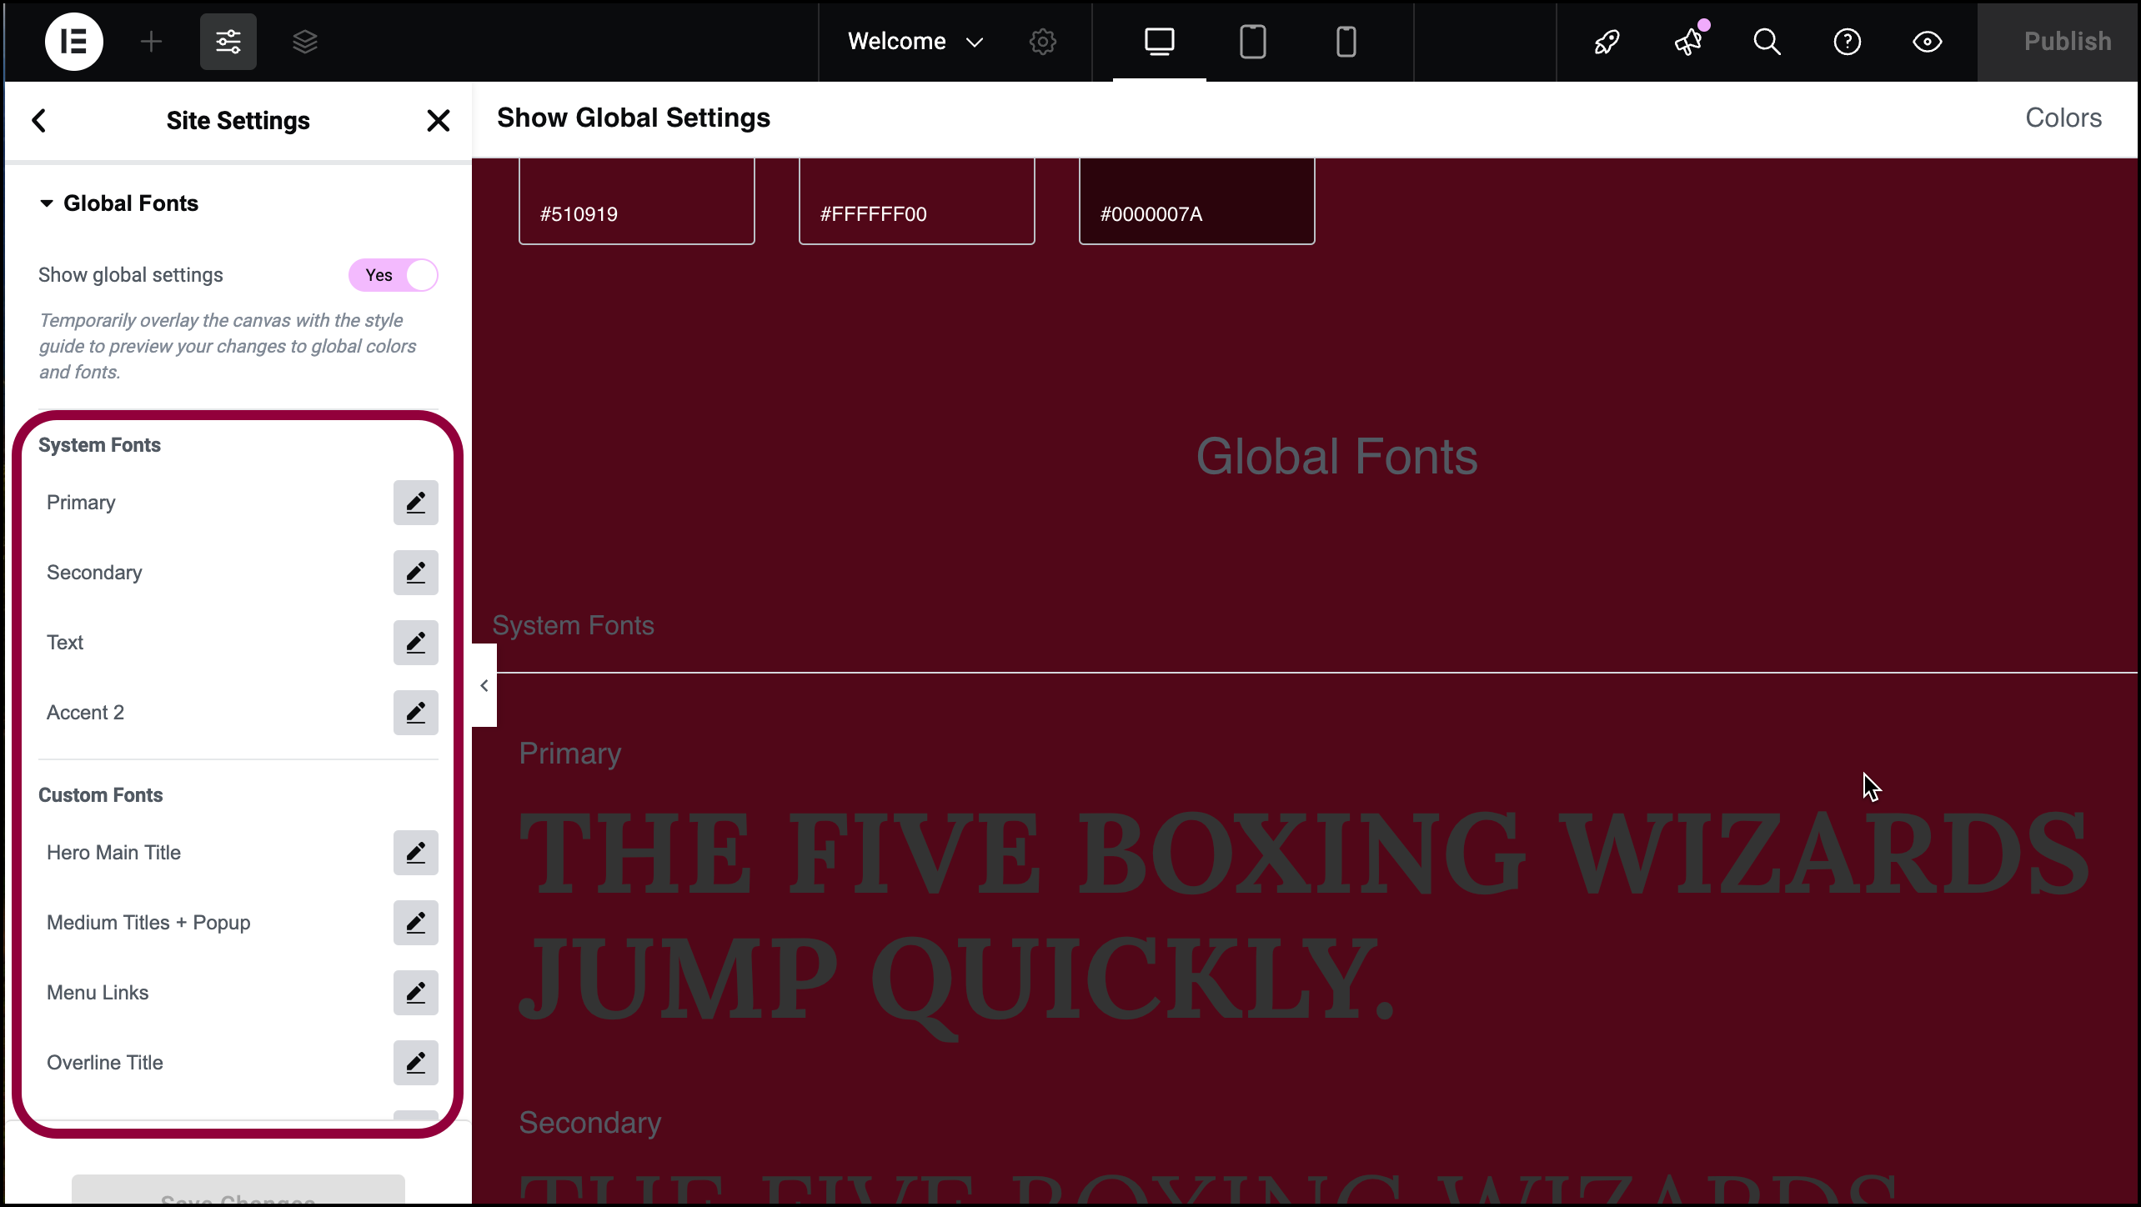Open the Welcome page dropdown
Image resolution: width=2141 pixels, height=1207 pixels.
pos(915,42)
